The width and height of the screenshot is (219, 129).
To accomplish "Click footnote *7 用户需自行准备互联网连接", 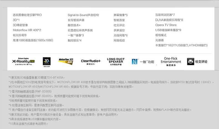I will tap(100, 110).
